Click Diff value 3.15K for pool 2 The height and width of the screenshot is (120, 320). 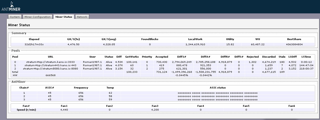[119, 68]
